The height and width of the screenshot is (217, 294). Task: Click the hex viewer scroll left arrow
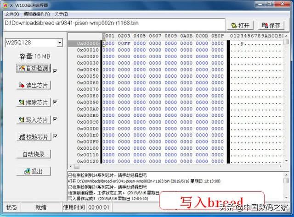click(70, 166)
